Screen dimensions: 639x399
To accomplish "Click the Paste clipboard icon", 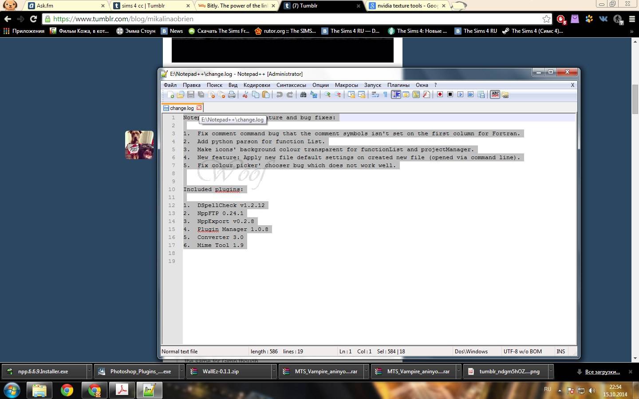I will [266, 94].
